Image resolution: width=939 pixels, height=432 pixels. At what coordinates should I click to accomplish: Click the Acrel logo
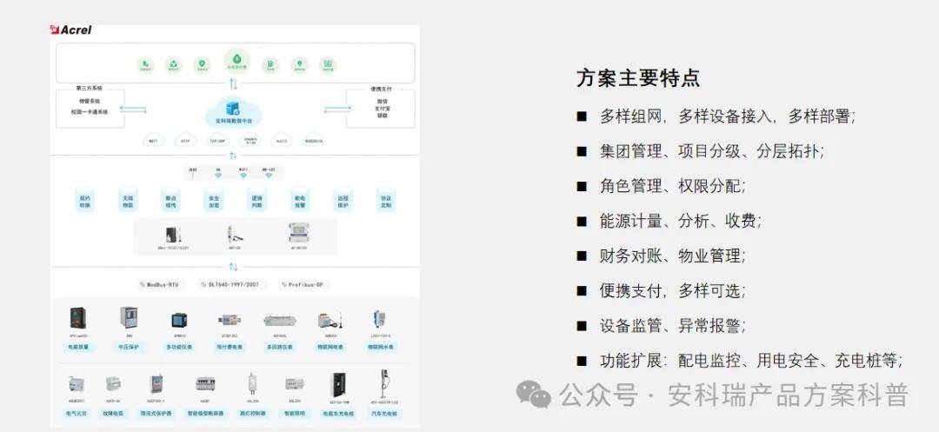[x=70, y=30]
